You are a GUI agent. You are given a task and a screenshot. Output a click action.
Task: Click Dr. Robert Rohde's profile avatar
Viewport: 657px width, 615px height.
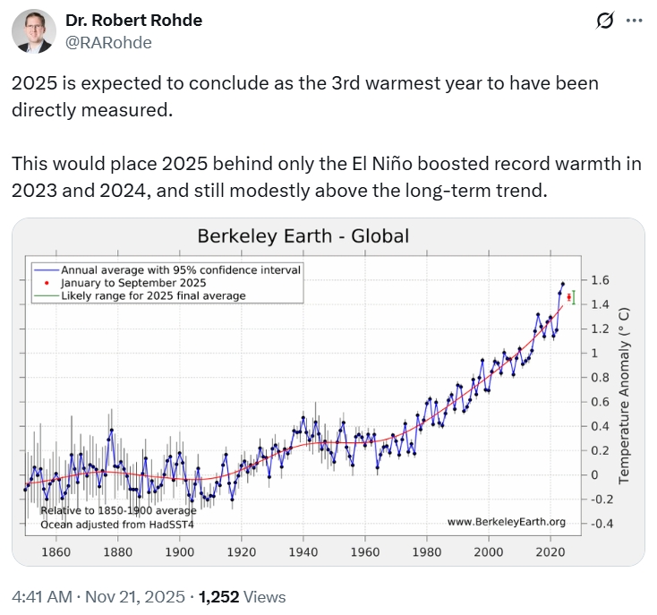[x=33, y=31]
